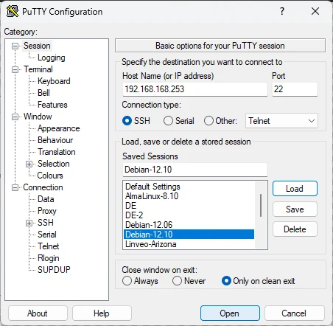Viewport: 333px width, 326px height.
Task: Select Linveo-Arizona saved session
Action: point(189,244)
